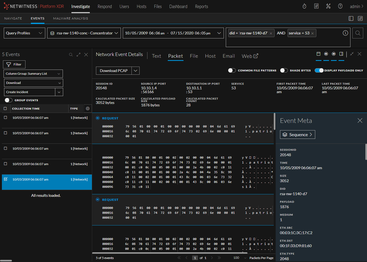Open the Malware Analysis tab
The height and width of the screenshot is (262, 367).
coord(70,18)
